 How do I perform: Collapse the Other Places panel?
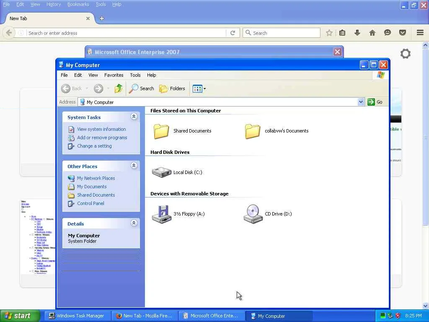click(x=134, y=166)
